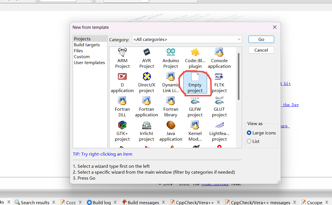The height and width of the screenshot is (205, 332).
Task: Close the Build messages tab
Action: (163, 202)
